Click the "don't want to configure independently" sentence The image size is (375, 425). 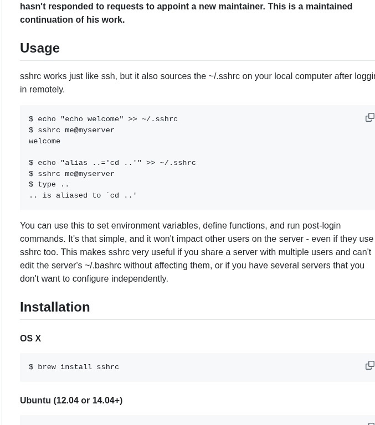pos(94,279)
